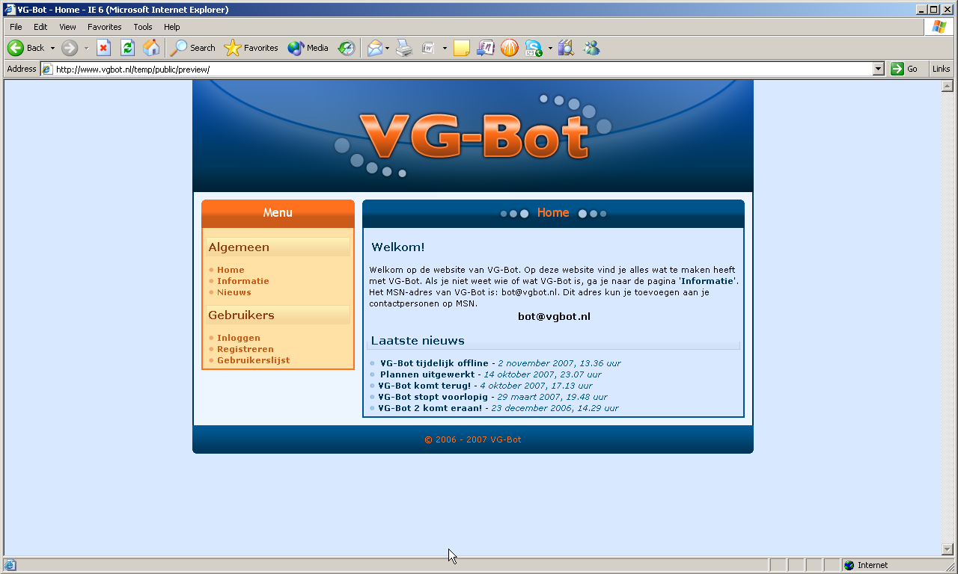Go to the browser home page icon
Image resolution: width=958 pixels, height=574 pixels.
click(151, 48)
